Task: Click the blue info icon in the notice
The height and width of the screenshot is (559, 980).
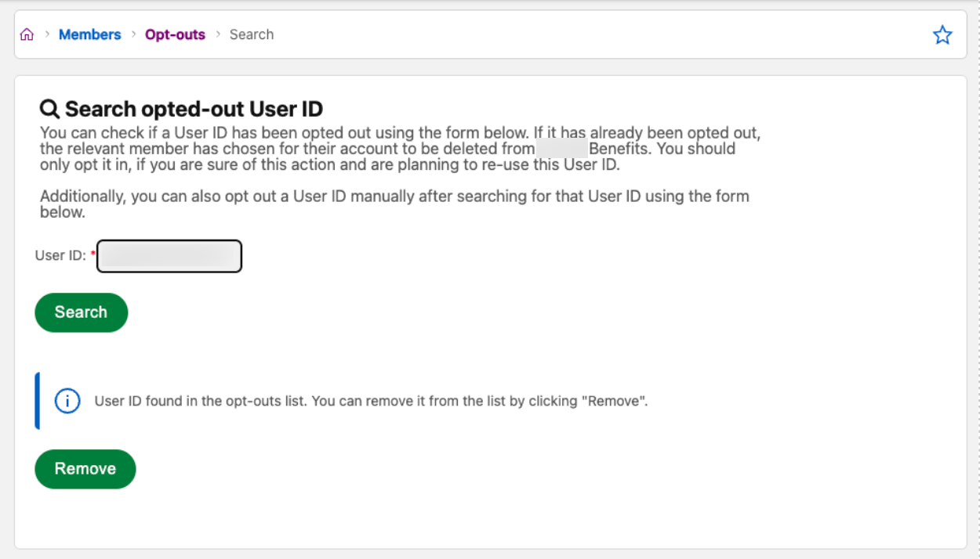Action: click(x=68, y=399)
